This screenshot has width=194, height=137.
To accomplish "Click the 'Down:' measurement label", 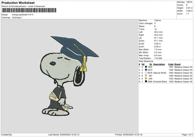I will coord(142,41).
